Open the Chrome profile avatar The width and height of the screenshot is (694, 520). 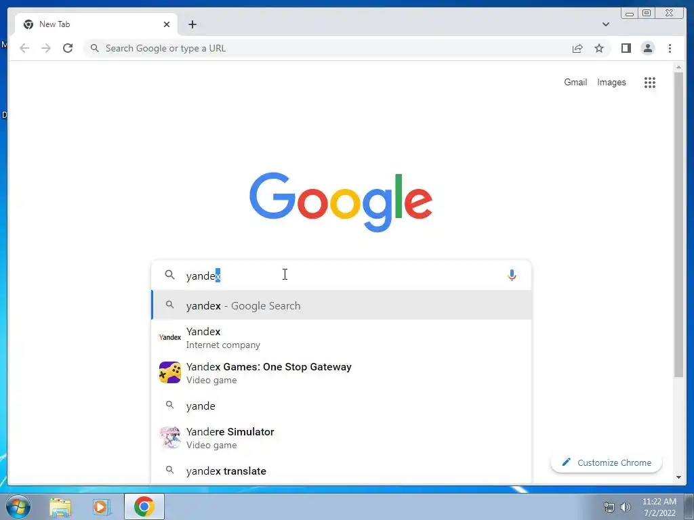click(647, 48)
